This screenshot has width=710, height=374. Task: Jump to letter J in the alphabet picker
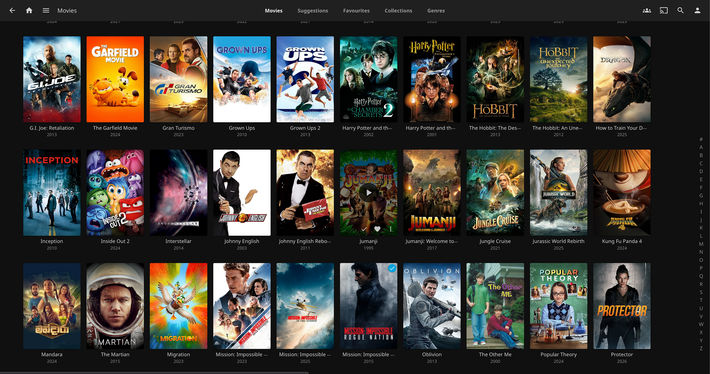pos(701,220)
